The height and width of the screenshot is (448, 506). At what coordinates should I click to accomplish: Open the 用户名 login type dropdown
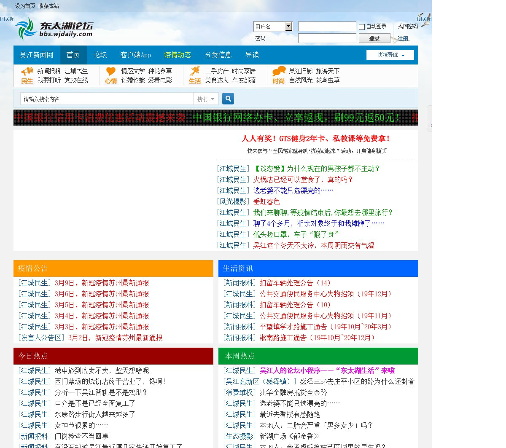[288, 27]
